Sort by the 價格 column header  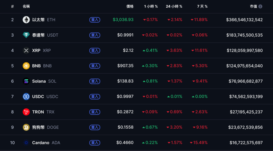point(130,6)
